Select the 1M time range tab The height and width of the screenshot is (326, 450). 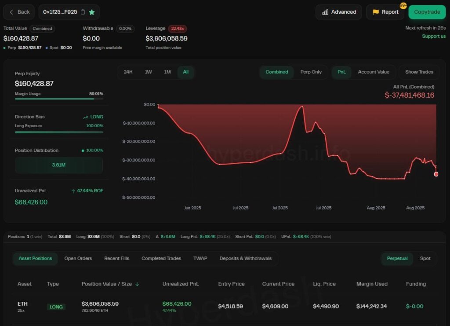pyautogui.click(x=167, y=72)
